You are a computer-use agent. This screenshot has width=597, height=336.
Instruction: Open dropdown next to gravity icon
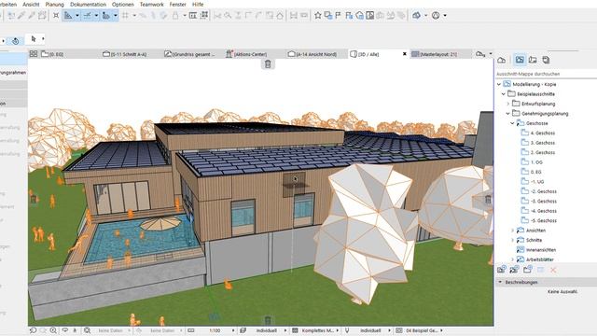(x=116, y=16)
